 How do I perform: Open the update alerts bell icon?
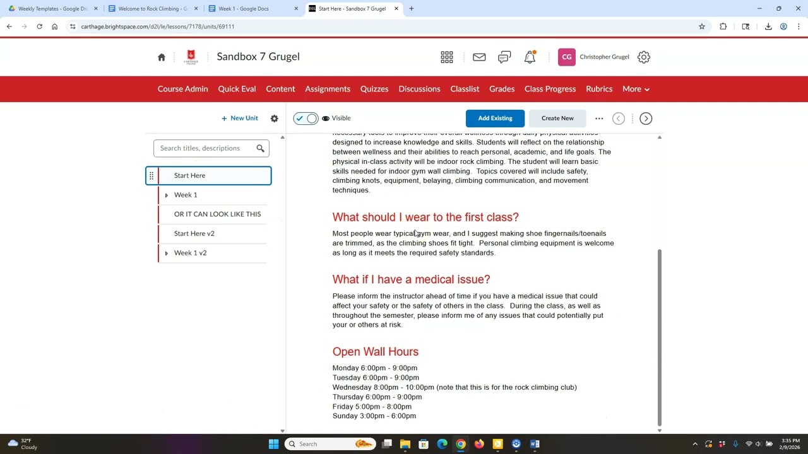coord(530,57)
